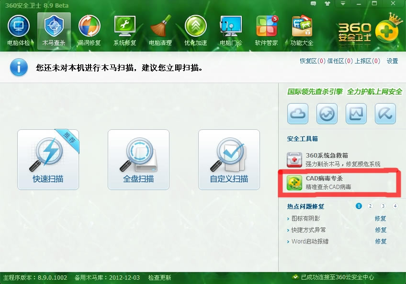The image size is (406, 284).
Task: Click 检查更新 in status bar
Action: [x=159, y=277]
